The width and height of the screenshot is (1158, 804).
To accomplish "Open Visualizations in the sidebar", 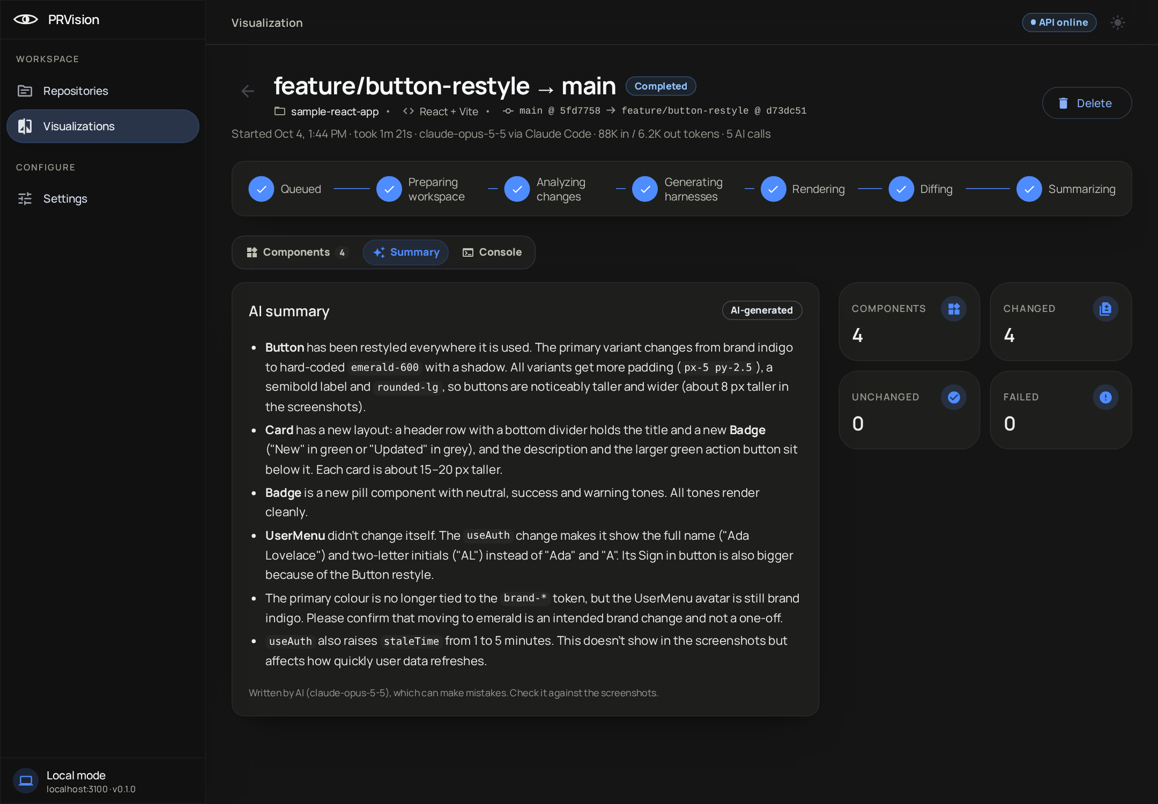I will click(x=103, y=126).
